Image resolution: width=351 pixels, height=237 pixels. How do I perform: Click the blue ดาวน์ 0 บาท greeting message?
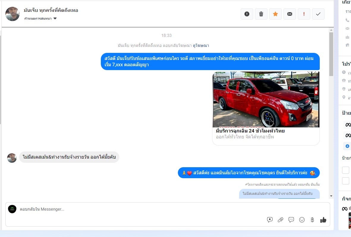tap(210, 61)
